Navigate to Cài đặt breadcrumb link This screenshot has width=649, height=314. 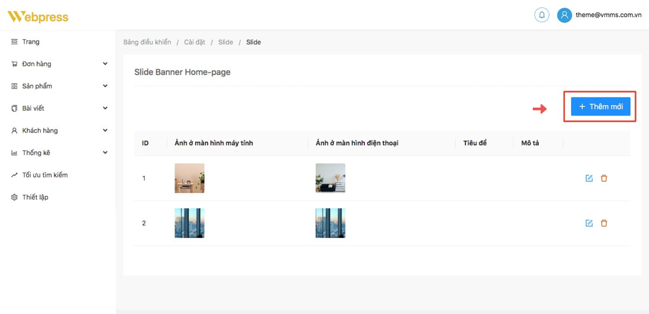click(194, 42)
